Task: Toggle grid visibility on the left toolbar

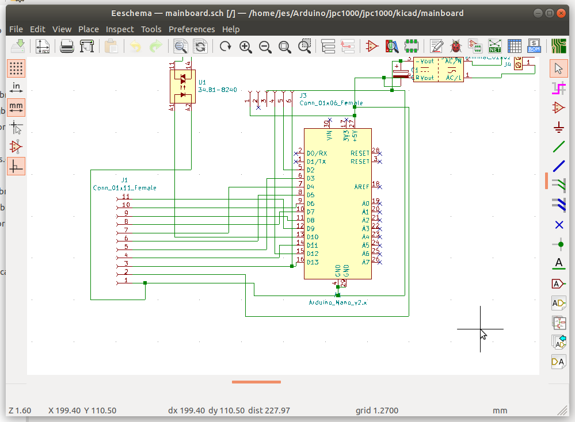Action: click(16, 68)
